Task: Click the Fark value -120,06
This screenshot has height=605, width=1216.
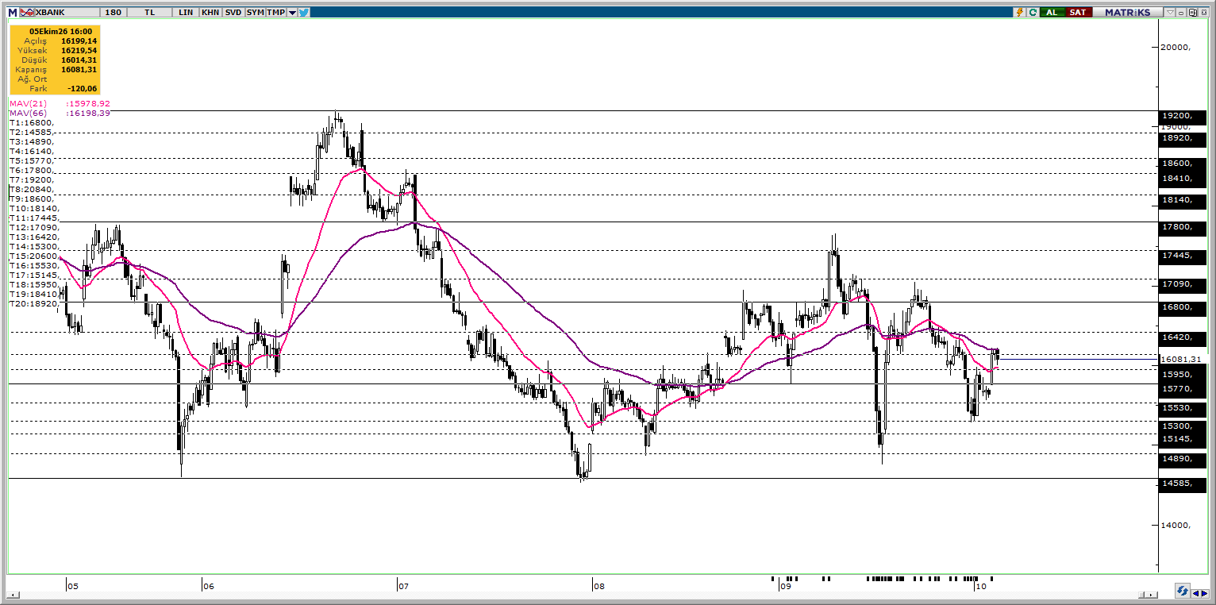Action: [83, 88]
